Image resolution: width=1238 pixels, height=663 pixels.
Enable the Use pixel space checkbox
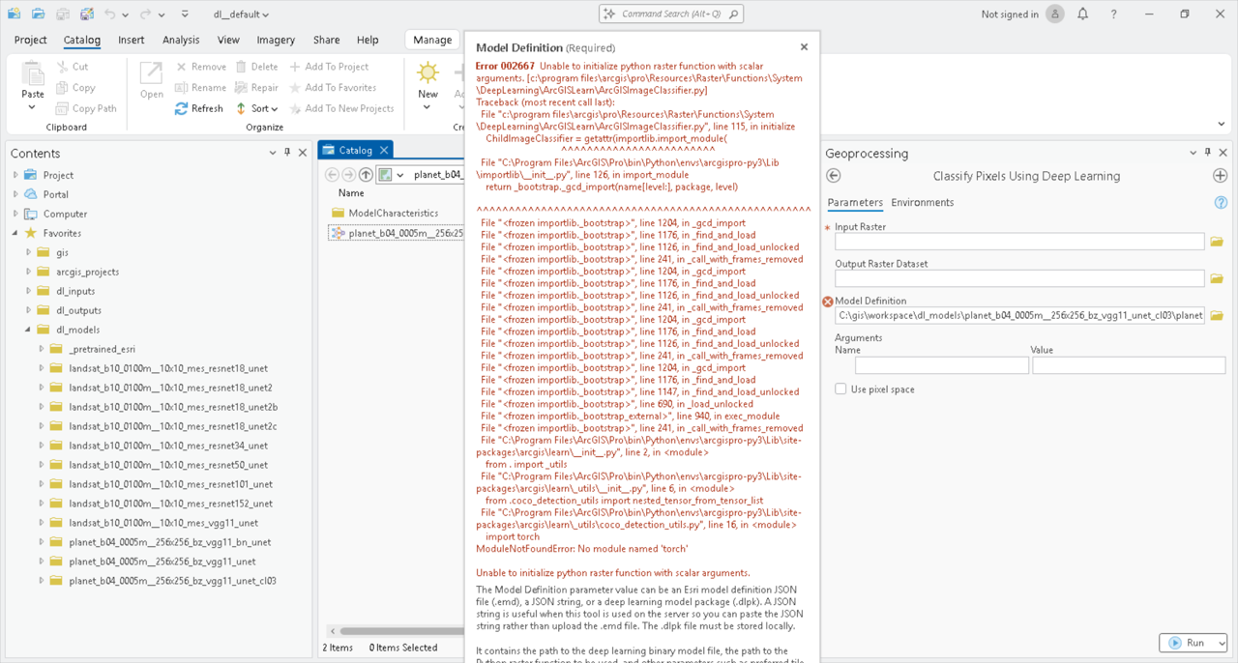[x=840, y=389]
